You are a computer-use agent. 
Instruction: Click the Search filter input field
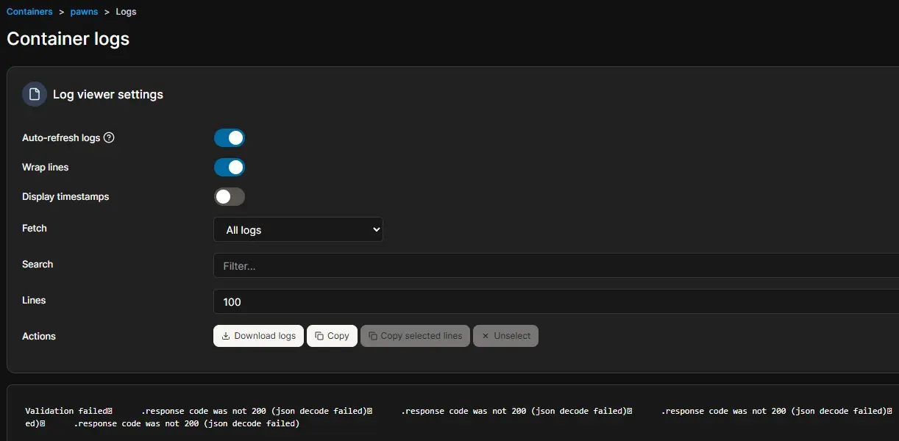556,265
